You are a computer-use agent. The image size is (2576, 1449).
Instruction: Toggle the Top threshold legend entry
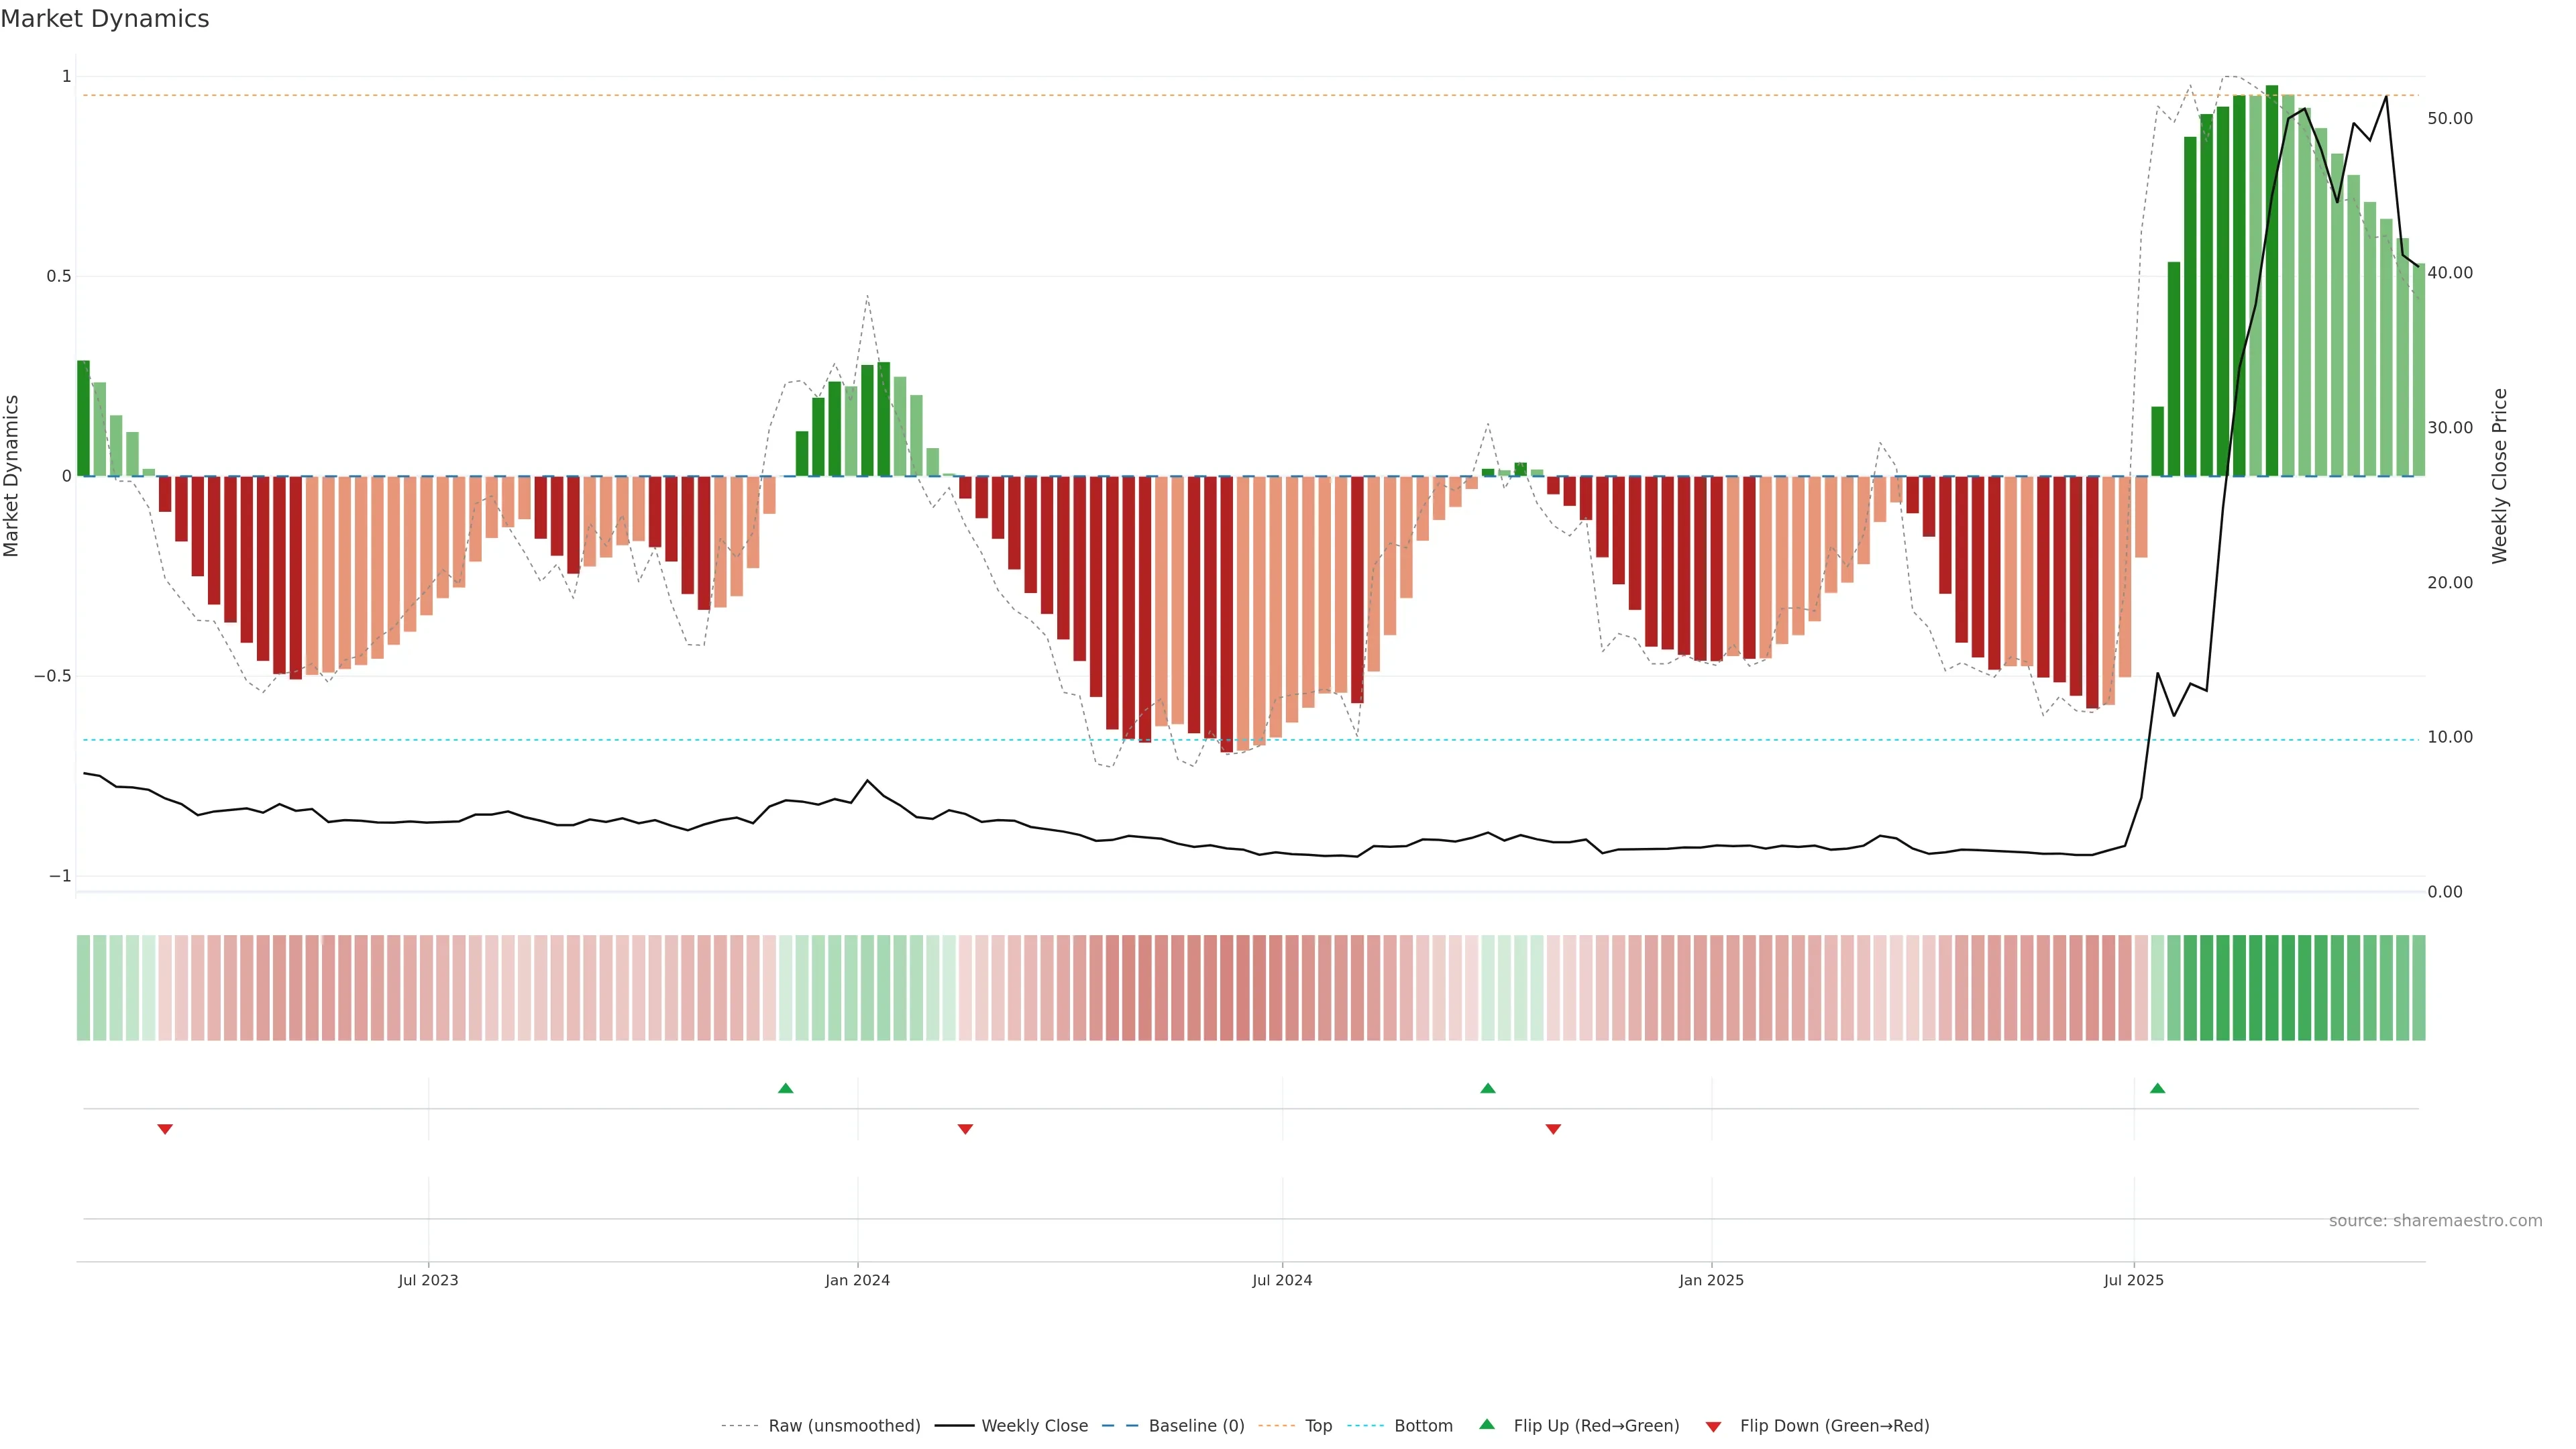coord(1318,1426)
